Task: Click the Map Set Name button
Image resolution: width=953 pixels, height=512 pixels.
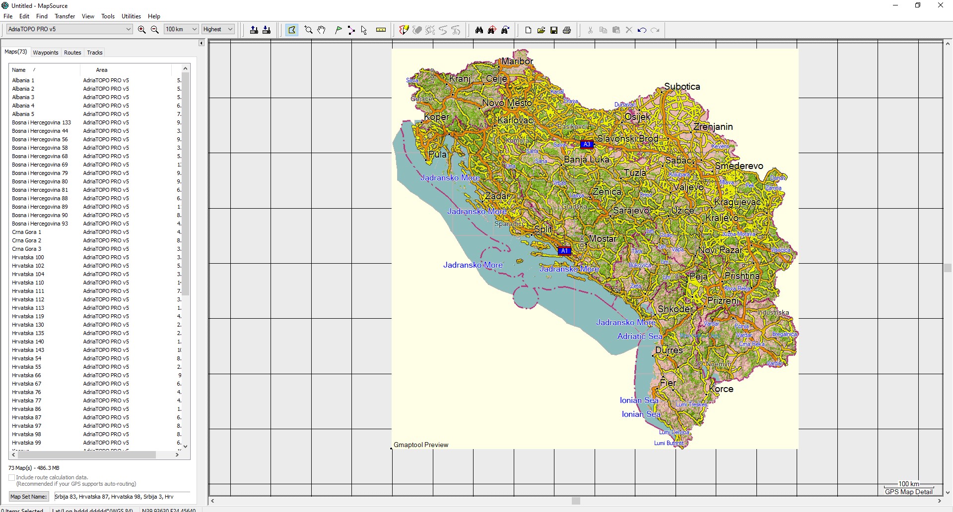Action: (x=28, y=497)
